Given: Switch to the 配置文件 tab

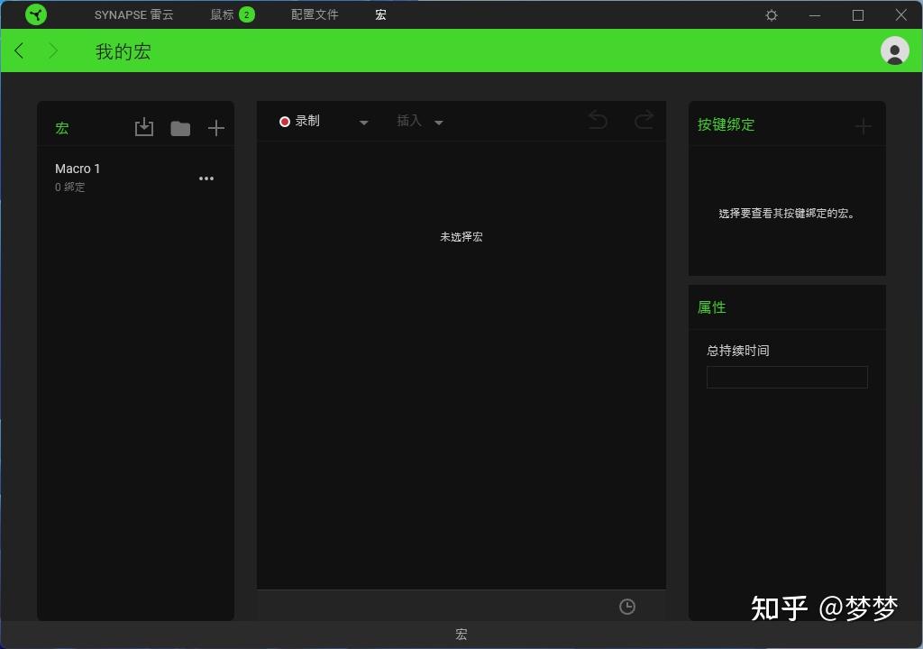Looking at the screenshot, I should (315, 14).
